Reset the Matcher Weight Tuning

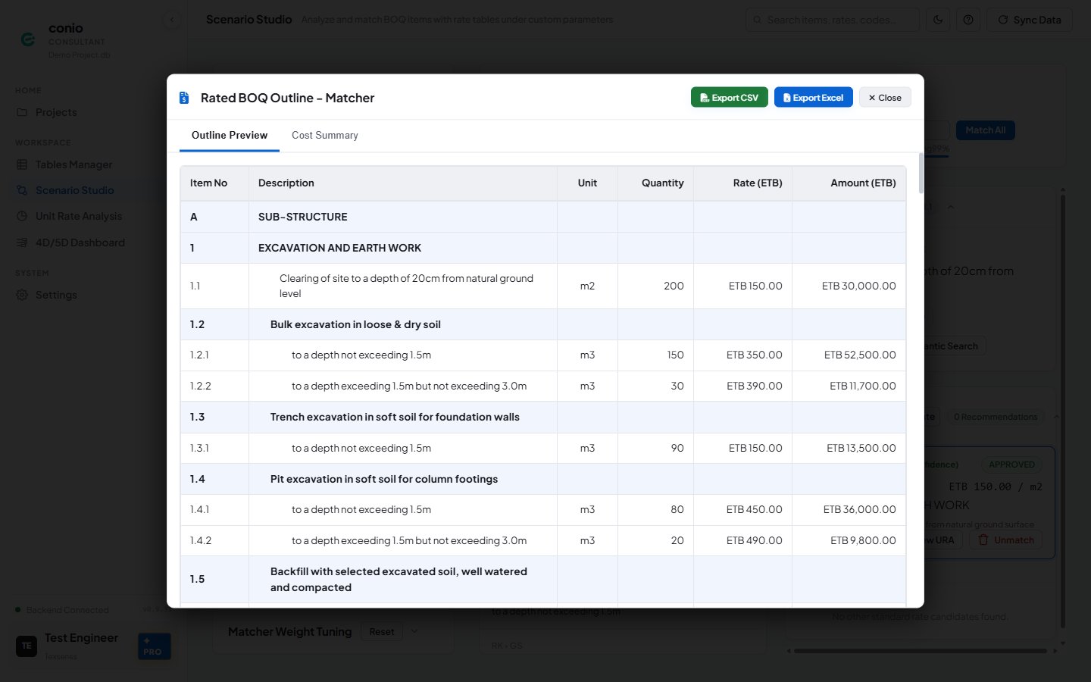pyautogui.click(x=382, y=632)
